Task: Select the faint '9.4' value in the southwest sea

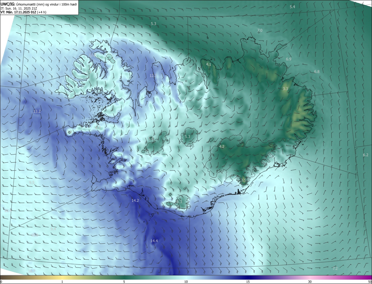Action: pos(53,229)
